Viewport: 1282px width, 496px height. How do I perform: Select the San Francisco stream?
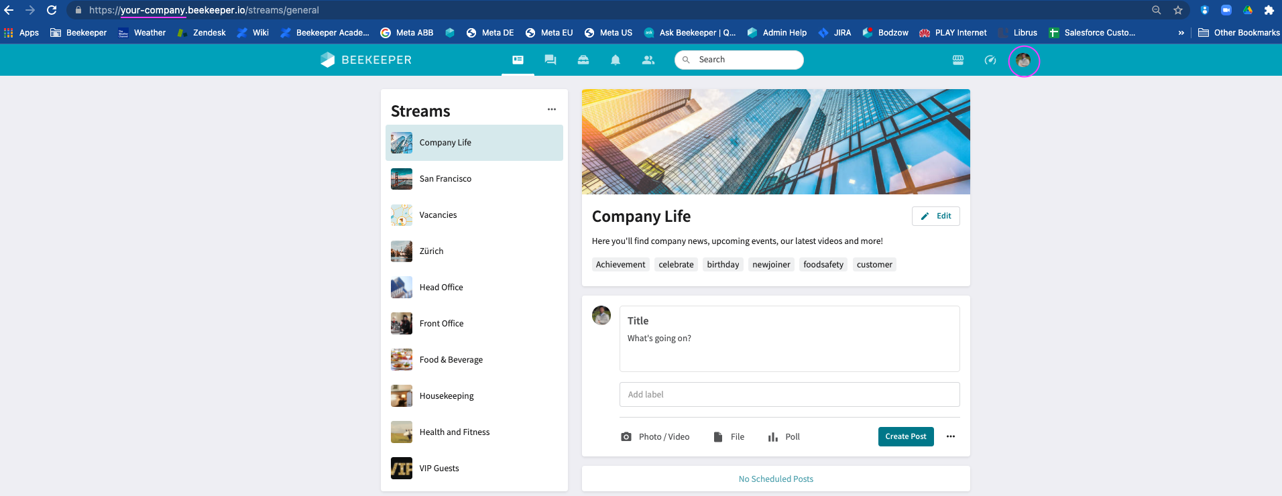[445, 179]
